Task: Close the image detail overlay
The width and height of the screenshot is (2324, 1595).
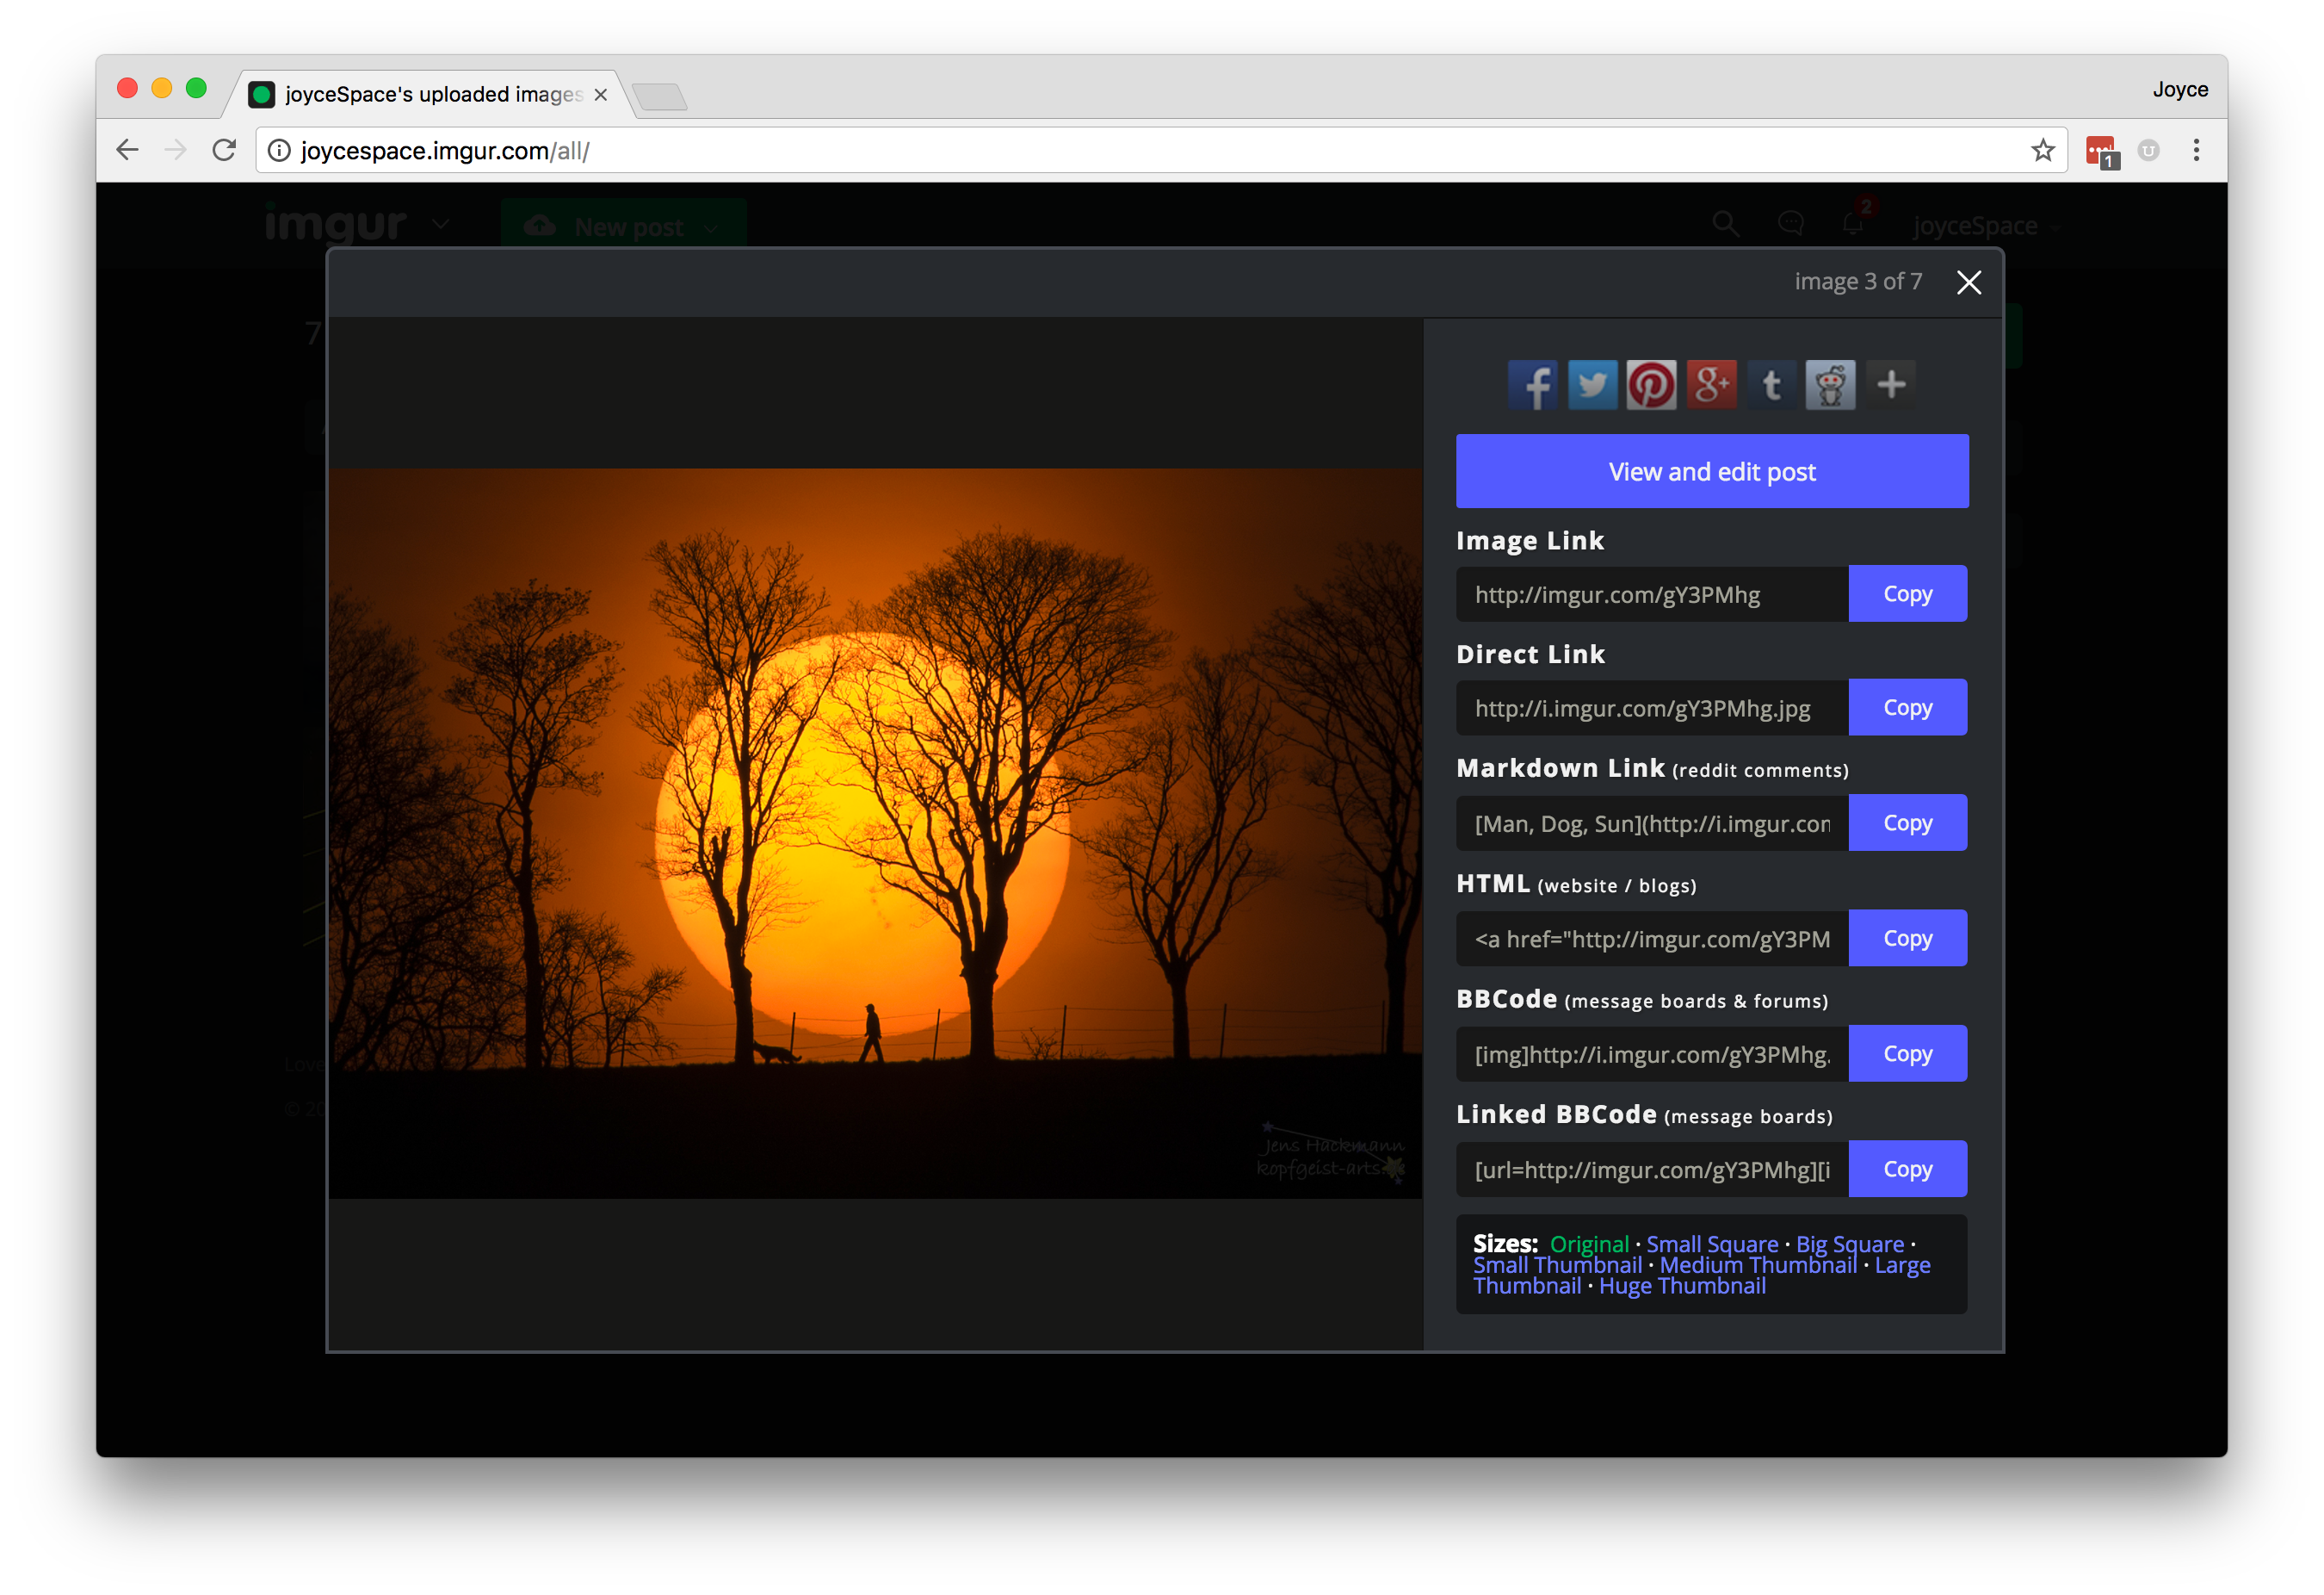Action: pos(1968,283)
